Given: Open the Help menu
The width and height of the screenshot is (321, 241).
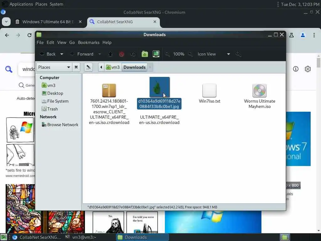Looking at the screenshot, I should point(107,42).
